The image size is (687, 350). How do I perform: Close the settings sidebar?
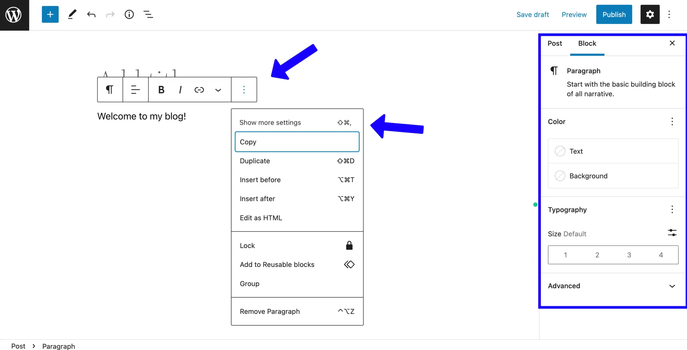pyautogui.click(x=672, y=43)
